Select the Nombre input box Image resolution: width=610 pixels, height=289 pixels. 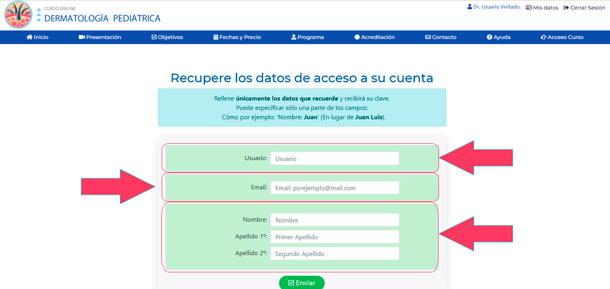(335, 220)
